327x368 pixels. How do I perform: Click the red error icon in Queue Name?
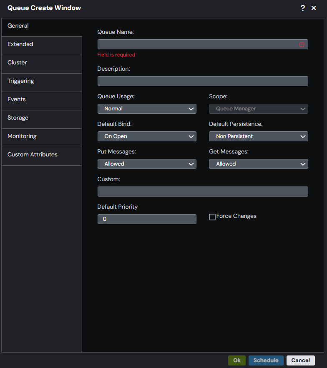pos(302,44)
